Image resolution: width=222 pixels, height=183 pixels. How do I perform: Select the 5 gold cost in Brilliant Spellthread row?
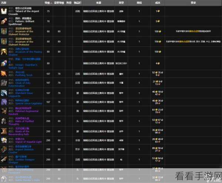coord(158,21)
